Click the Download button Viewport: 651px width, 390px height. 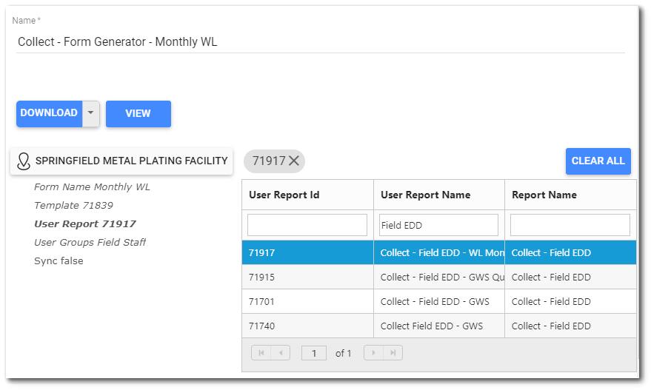[x=49, y=113]
